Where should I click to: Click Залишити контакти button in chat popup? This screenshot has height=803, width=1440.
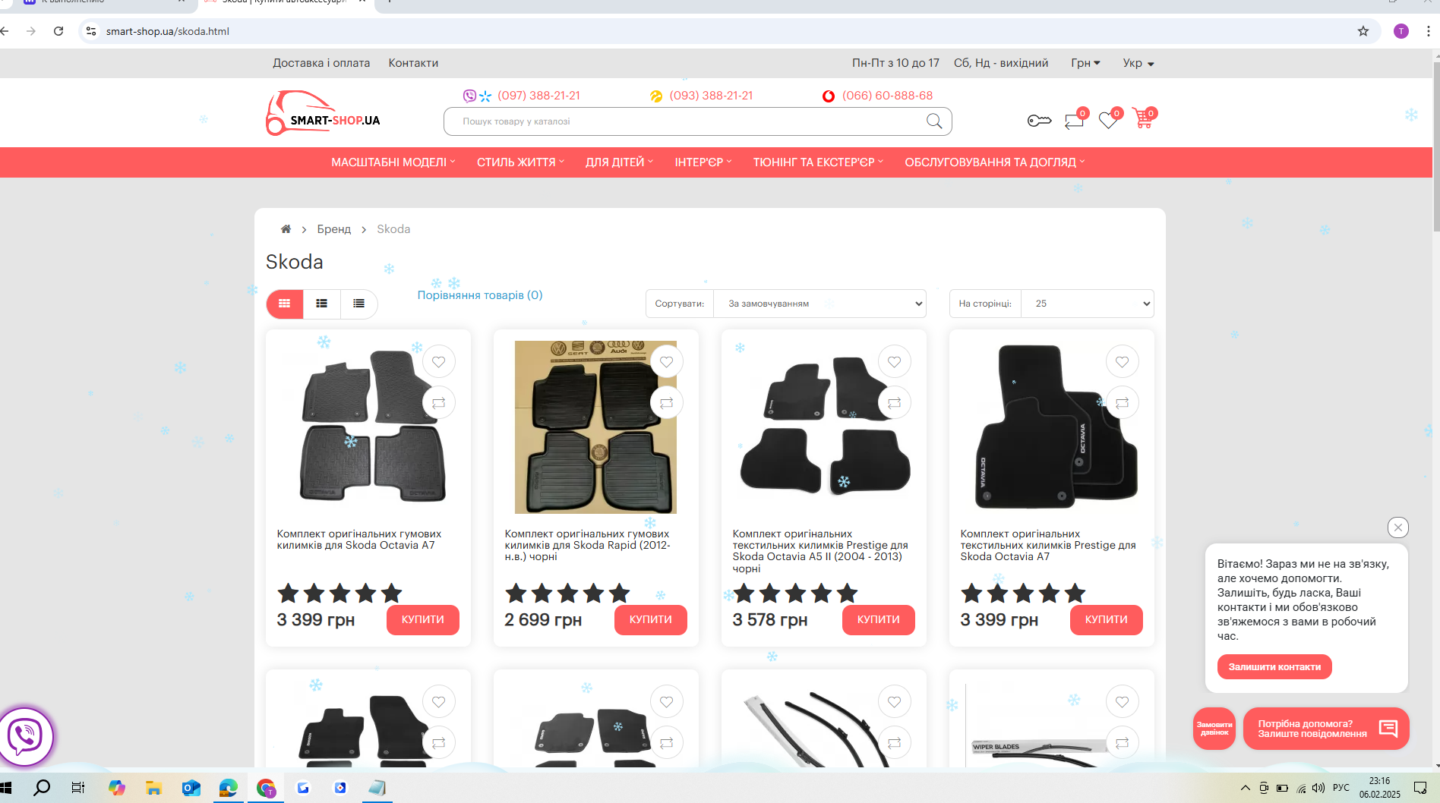point(1274,667)
